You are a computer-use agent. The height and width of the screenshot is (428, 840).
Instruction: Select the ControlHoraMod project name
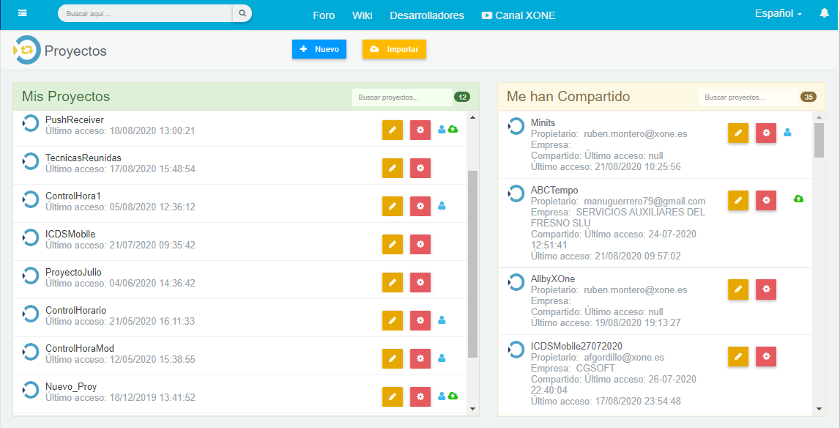click(80, 348)
